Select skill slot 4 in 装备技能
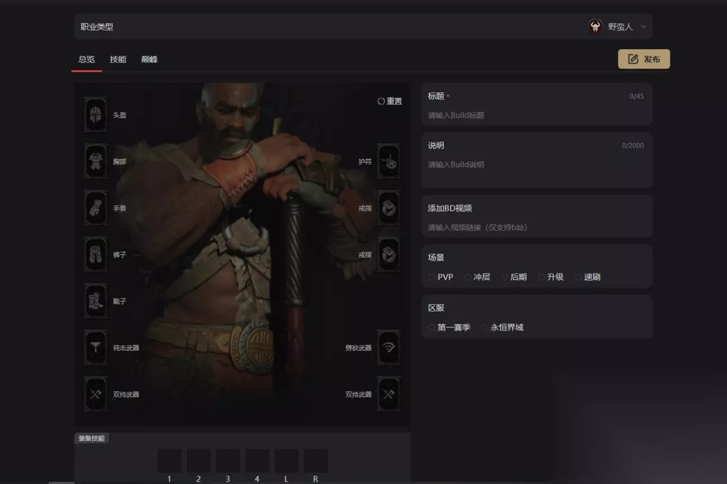 point(257,461)
